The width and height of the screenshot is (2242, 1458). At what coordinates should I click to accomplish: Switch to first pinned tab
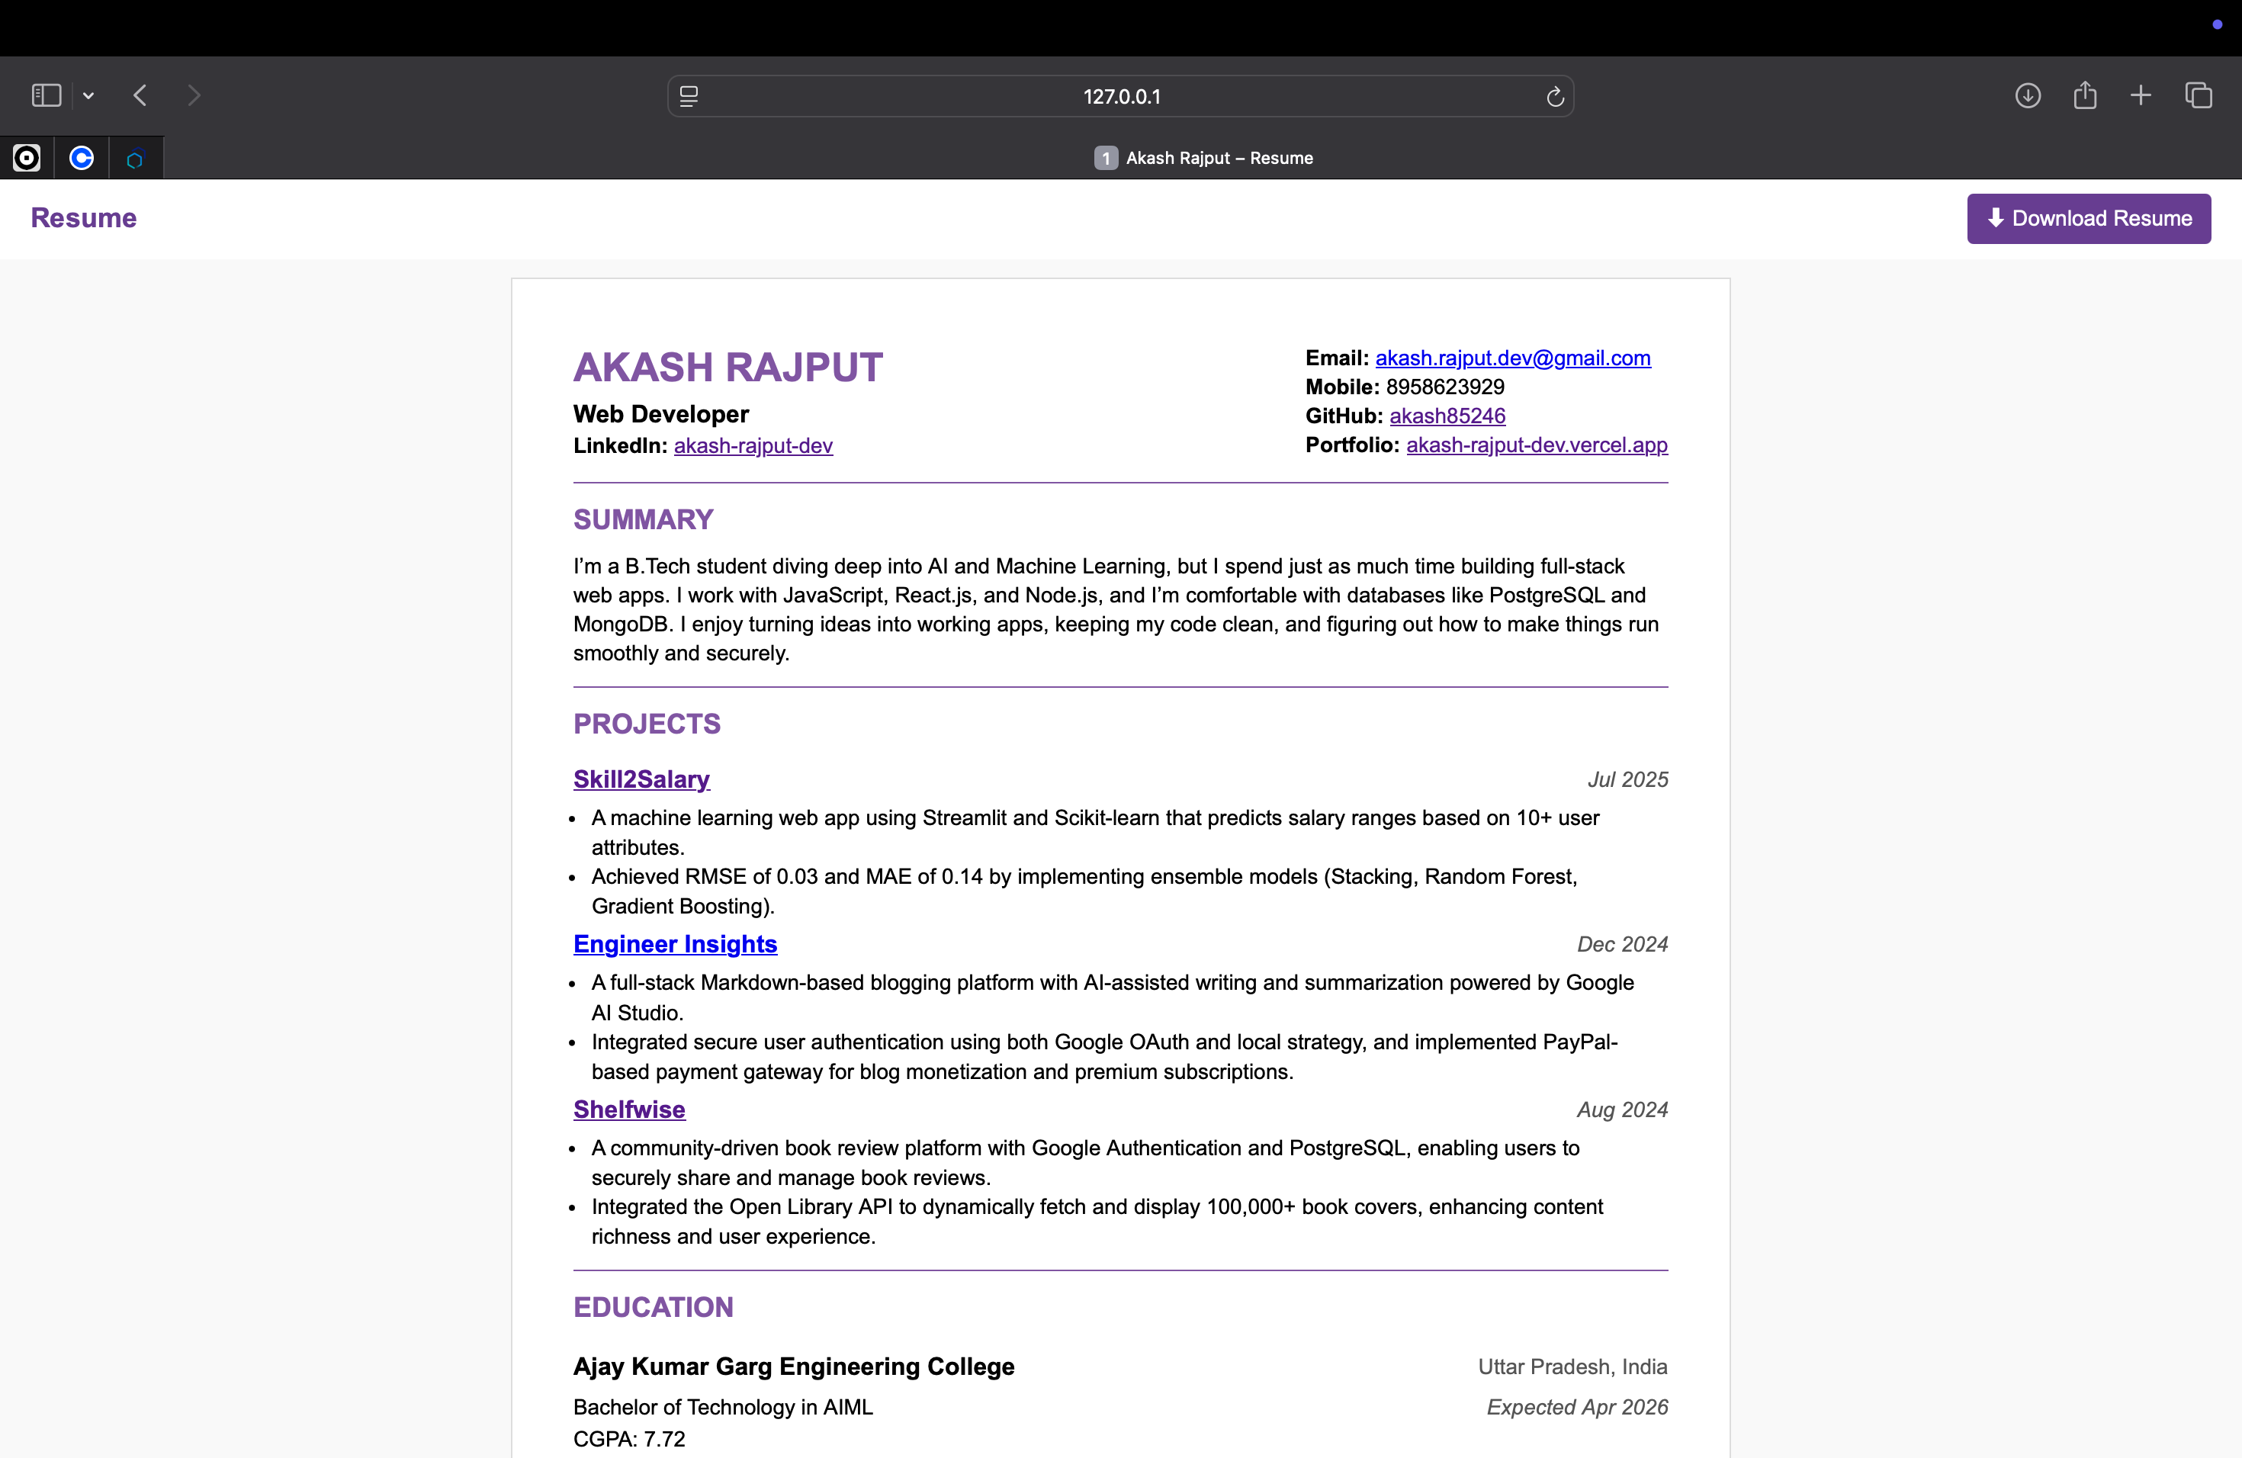coord(27,157)
